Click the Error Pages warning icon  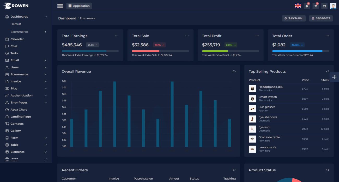pos(7,102)
